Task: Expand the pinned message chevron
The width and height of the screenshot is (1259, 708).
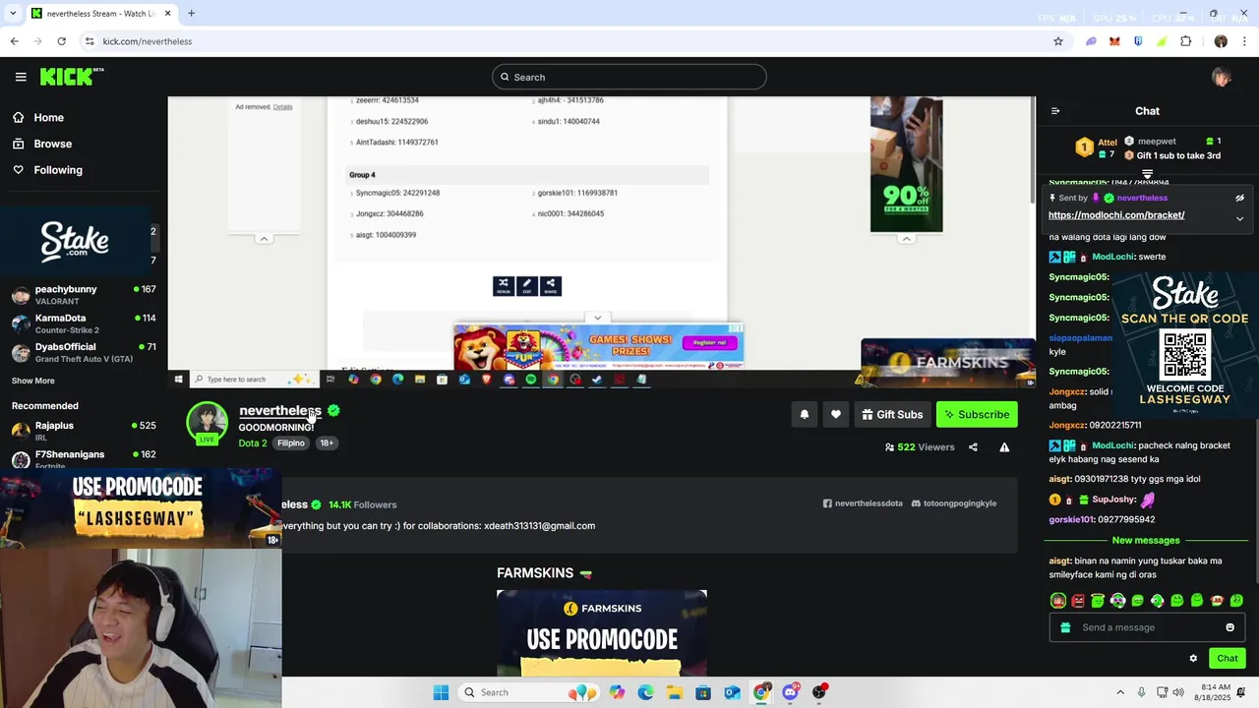Action: (x=1239, y=218)
